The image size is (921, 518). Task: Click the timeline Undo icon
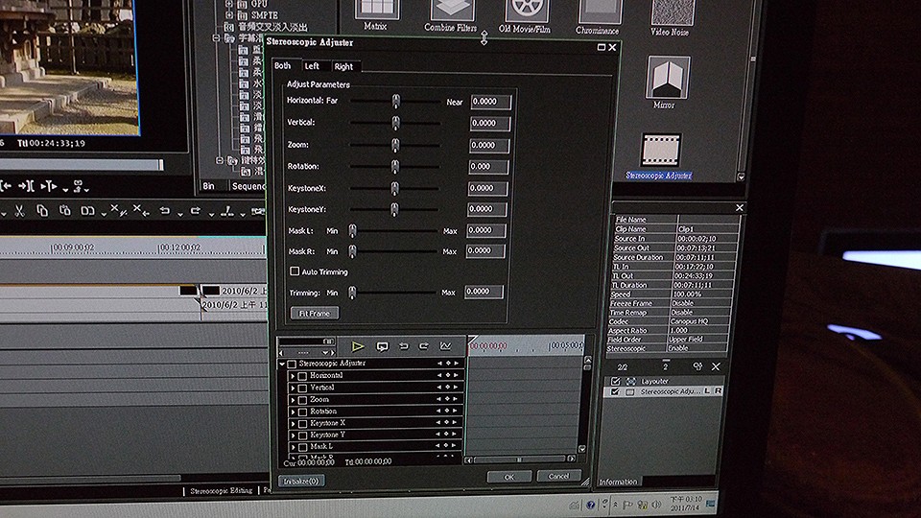(165, 210)
